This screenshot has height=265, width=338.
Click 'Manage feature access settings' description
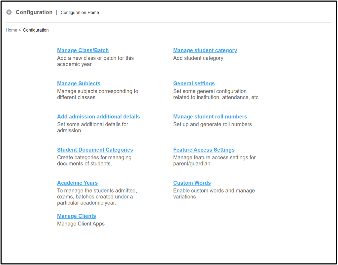[x=215, y=161]
